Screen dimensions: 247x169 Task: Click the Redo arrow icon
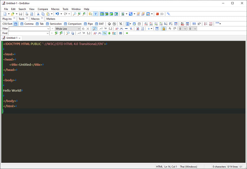tap(65, 14)
